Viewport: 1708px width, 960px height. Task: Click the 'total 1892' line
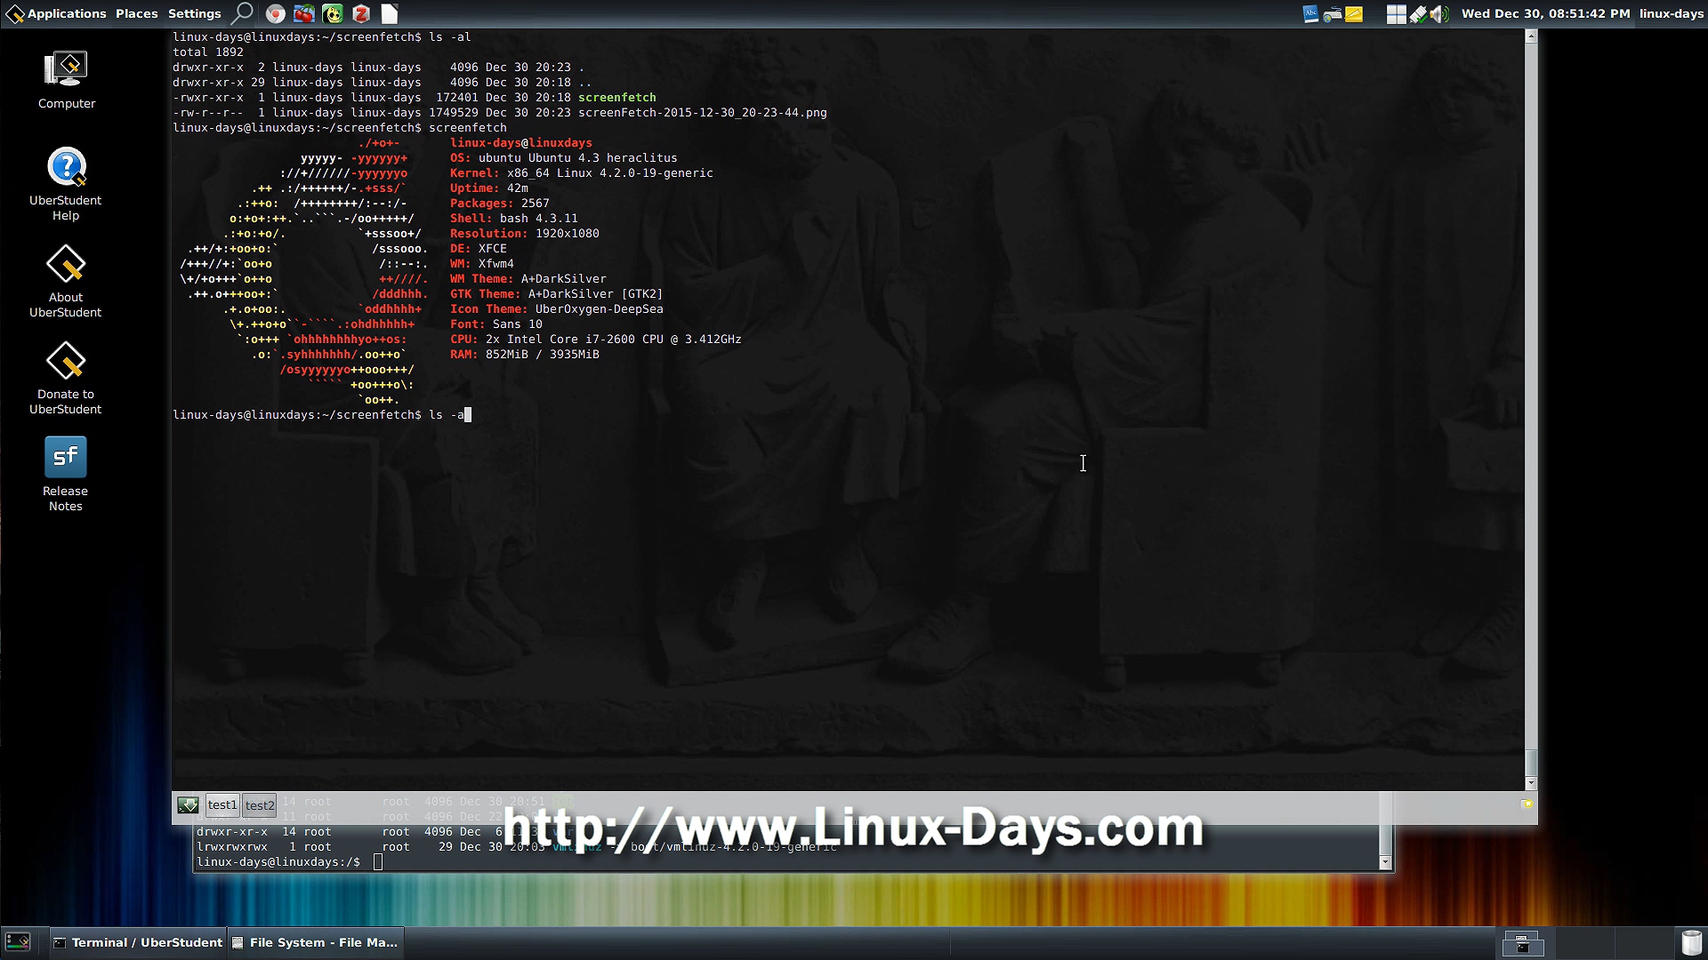click(207, 52)
